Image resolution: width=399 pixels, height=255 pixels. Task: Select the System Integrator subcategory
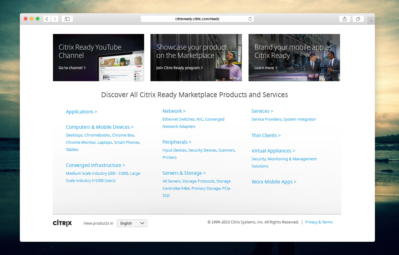[x=300, y=119]
